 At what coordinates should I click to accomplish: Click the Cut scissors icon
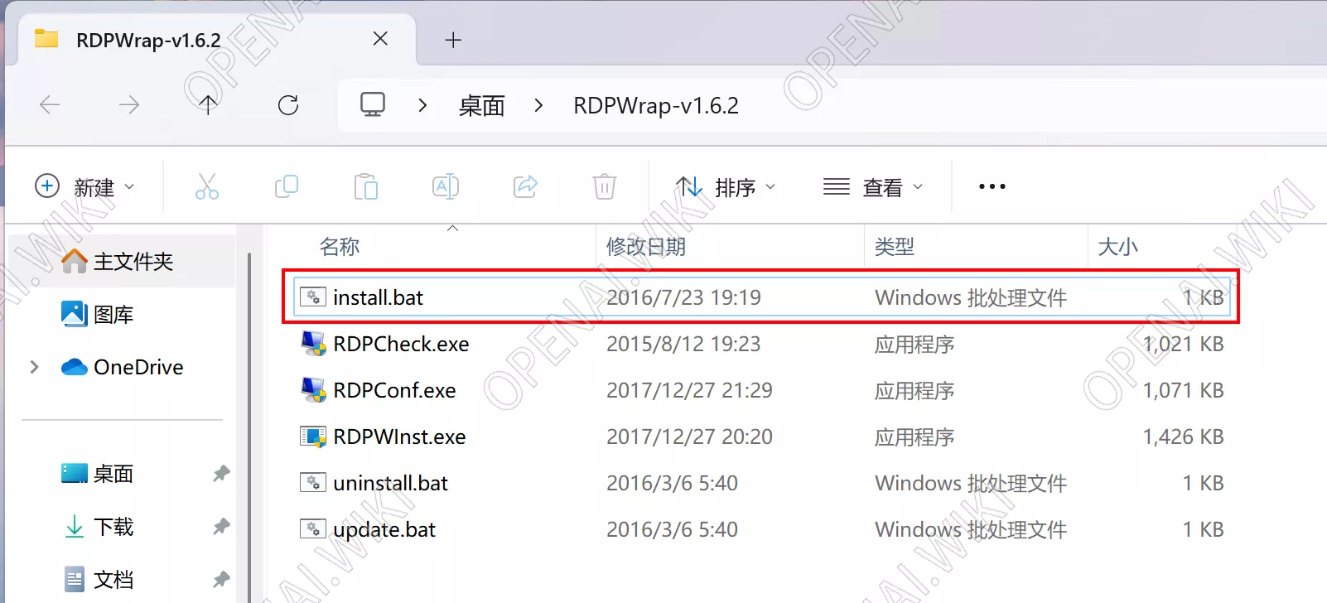206,186
